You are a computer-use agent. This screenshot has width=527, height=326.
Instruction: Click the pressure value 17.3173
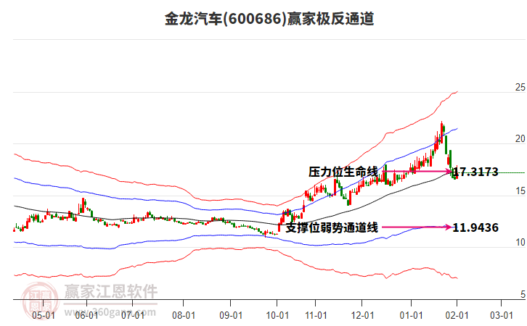475,172
